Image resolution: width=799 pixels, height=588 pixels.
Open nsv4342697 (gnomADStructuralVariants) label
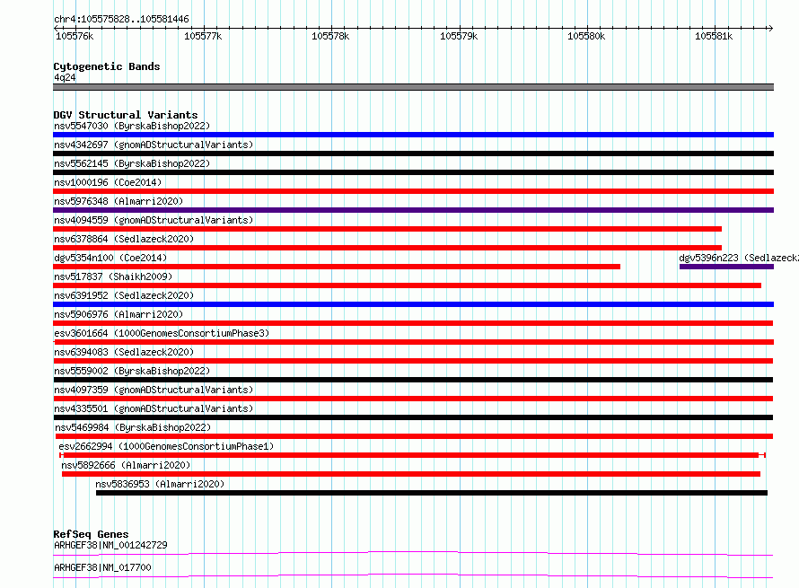154,145
